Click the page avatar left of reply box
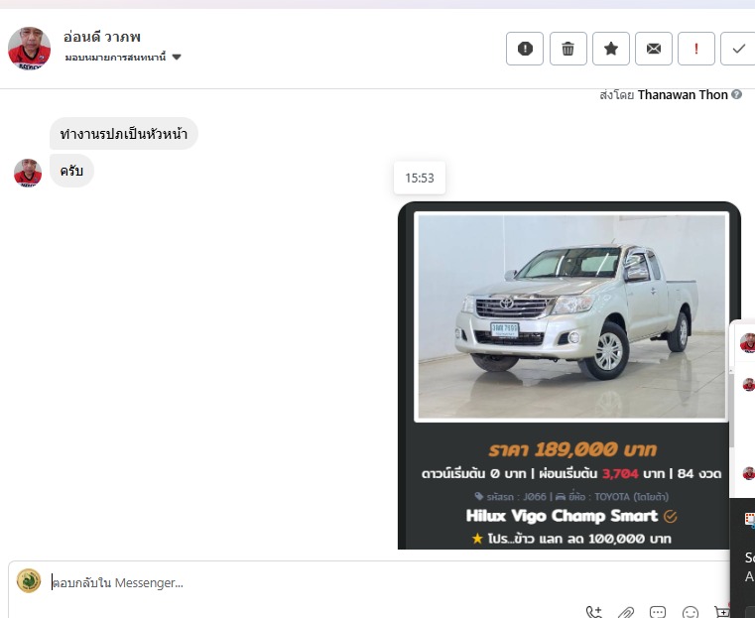The width and height of the screenshot is (755, 618). [29, 581]
